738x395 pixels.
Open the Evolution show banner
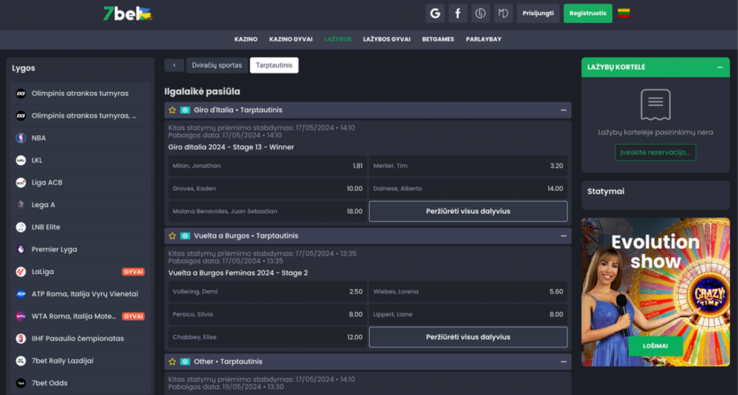coord(655,292)
